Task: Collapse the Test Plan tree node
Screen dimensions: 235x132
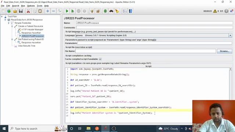Action: [2, 16]
